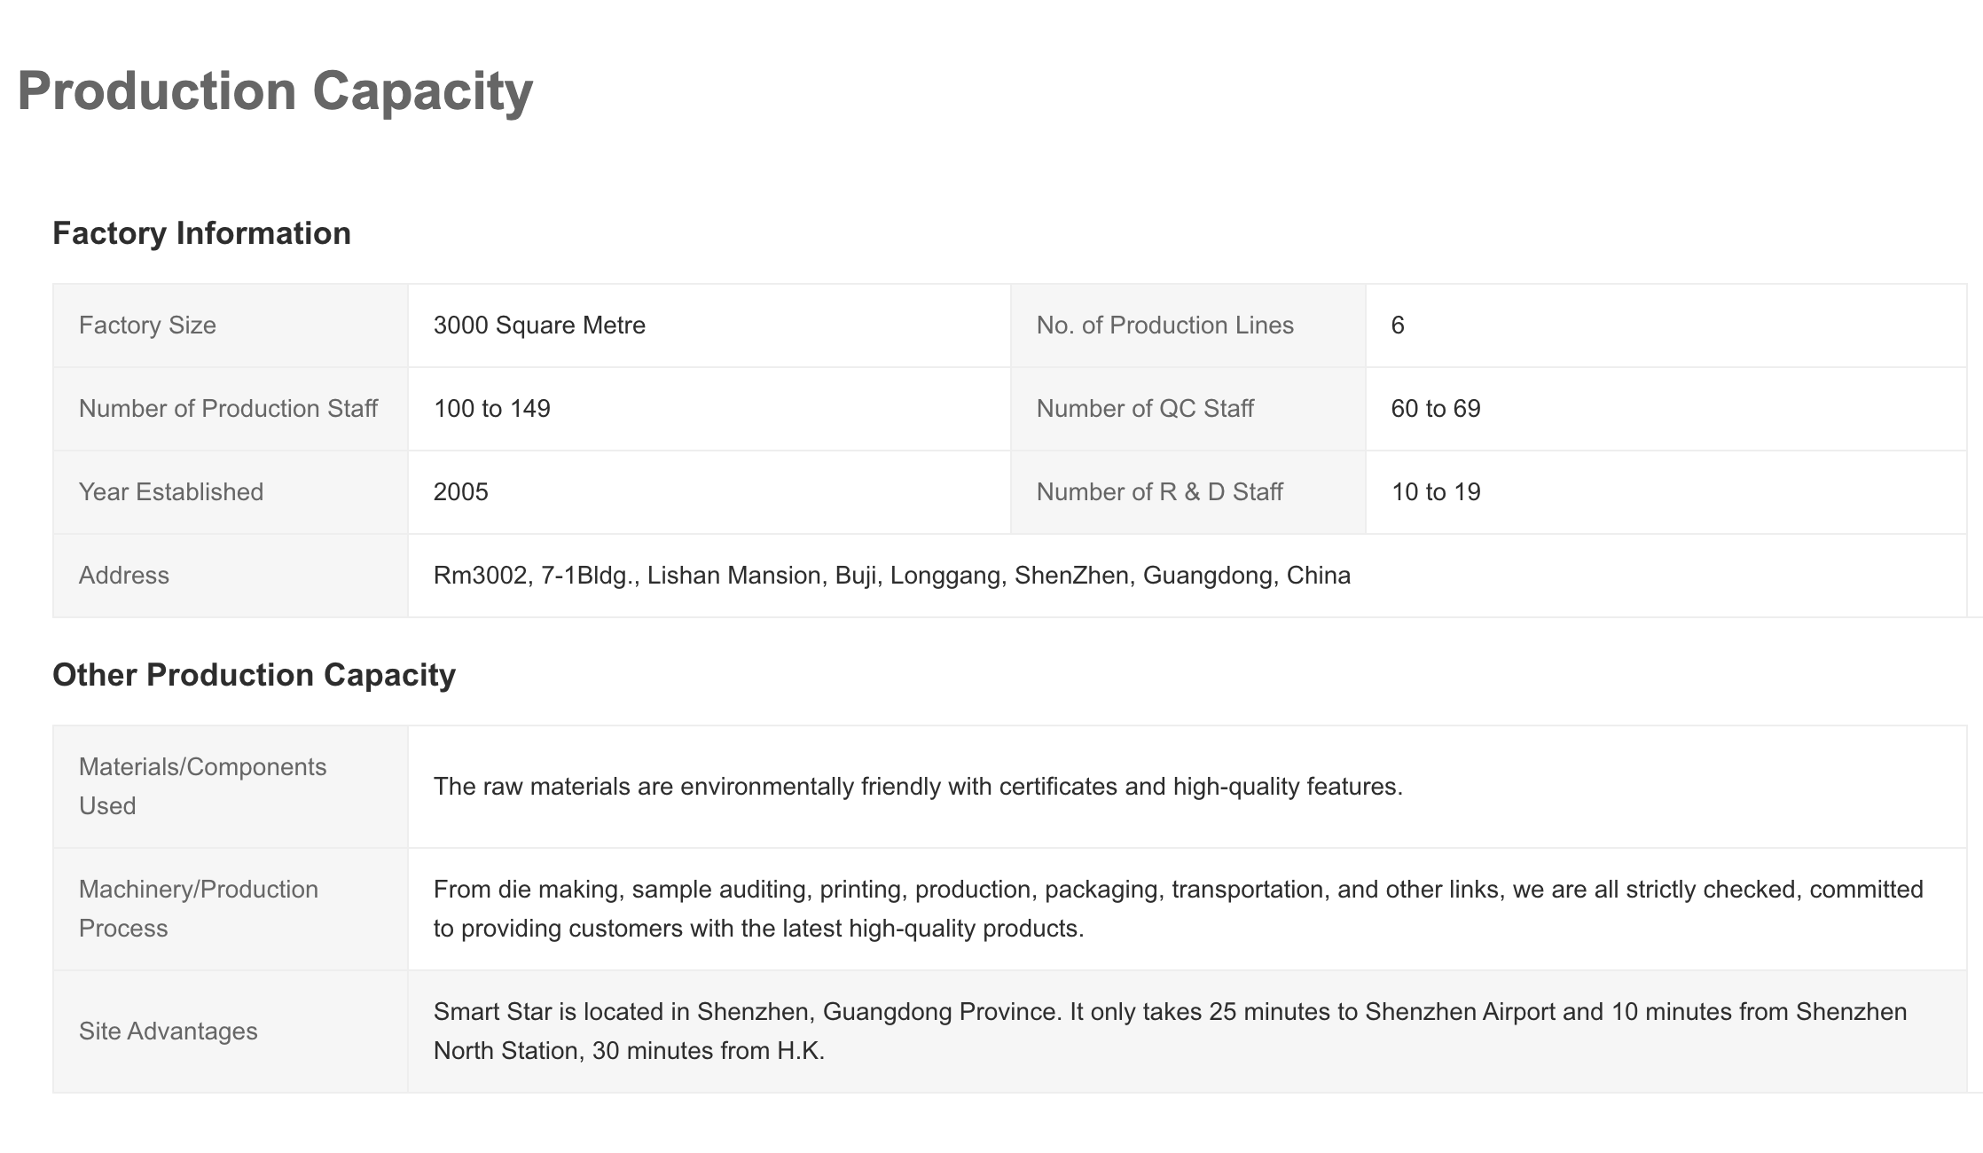
Task: Select the Machinery/Production Process description text
Action: [1179, 909]
